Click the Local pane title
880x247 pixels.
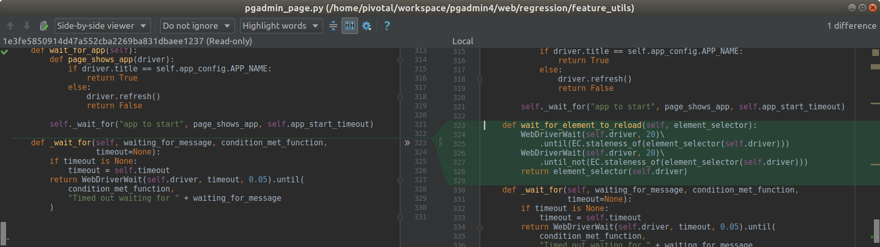(x=462, y=41)
